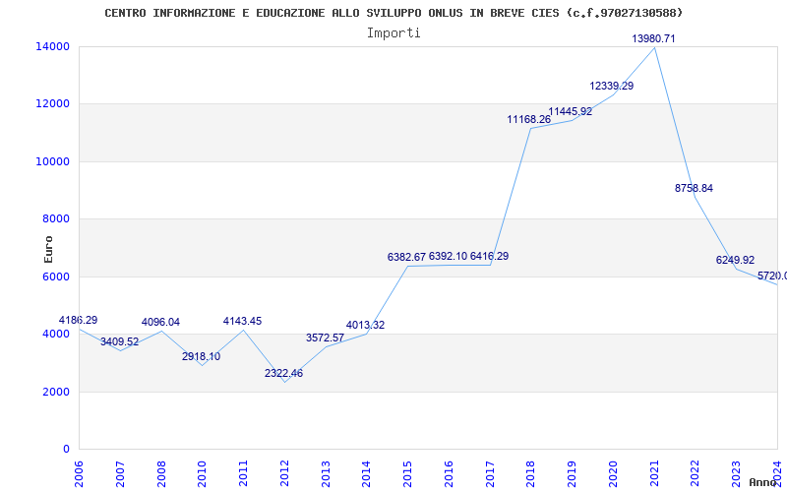Click the x-axis year 2012
787x492 pixels.
[284, 474]
